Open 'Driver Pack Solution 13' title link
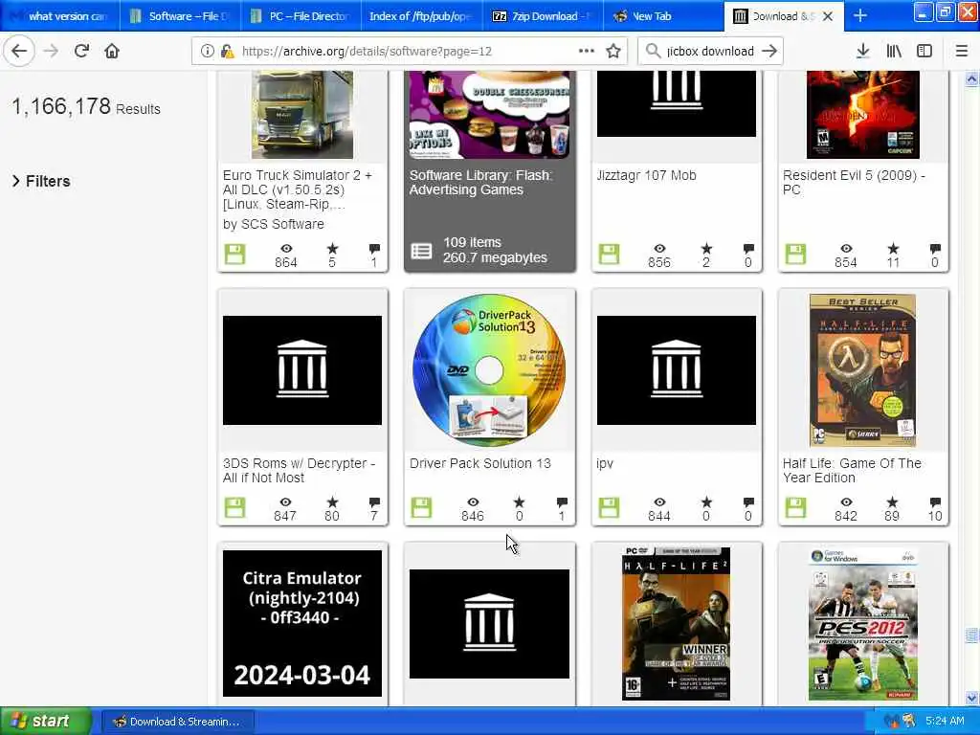Screen dimensions: 980x735 click(480, 464)
